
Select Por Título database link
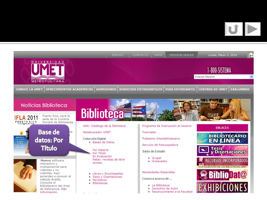click(99, 153)
